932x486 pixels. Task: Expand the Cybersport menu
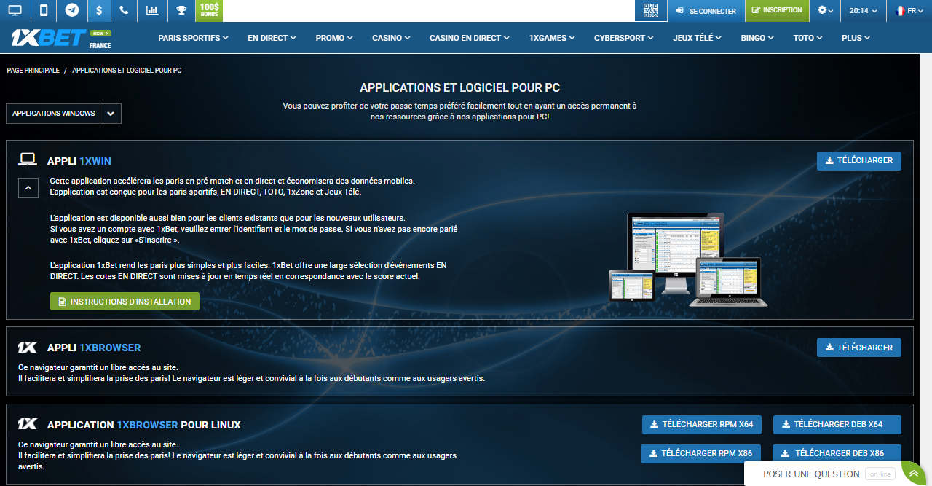pos(623,38)
